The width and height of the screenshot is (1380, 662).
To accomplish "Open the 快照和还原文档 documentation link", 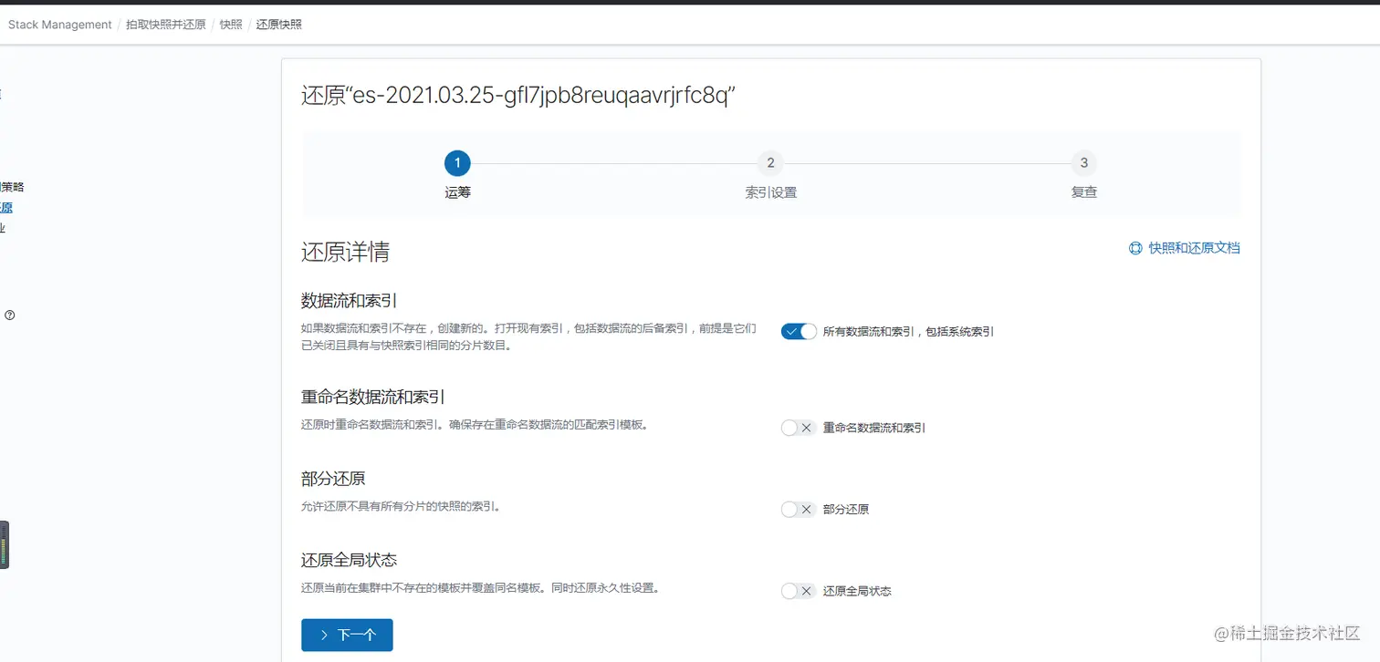I will click(1185, 248).
